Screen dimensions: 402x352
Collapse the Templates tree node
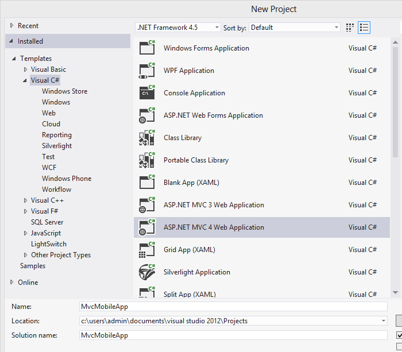[14, 59]
